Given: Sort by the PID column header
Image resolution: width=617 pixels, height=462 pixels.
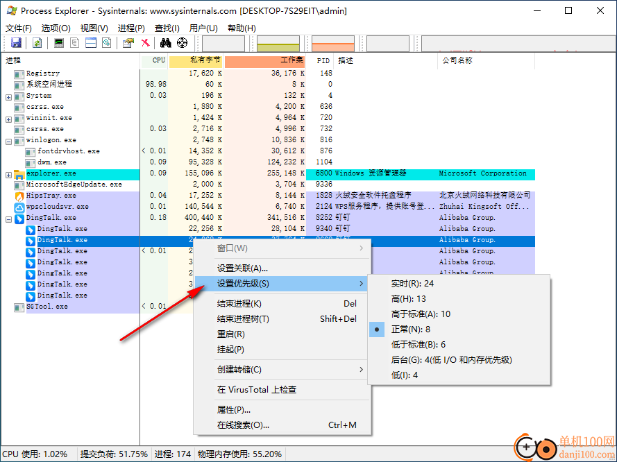Looking at the screenshot, I should click(x=320, y=60).
